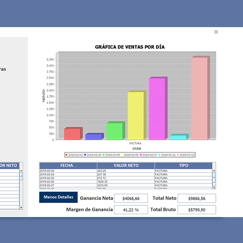The height and width of the screenshot is (243, 243).
Task: Click the Menos Detalles button
Action: pos(58,197)
